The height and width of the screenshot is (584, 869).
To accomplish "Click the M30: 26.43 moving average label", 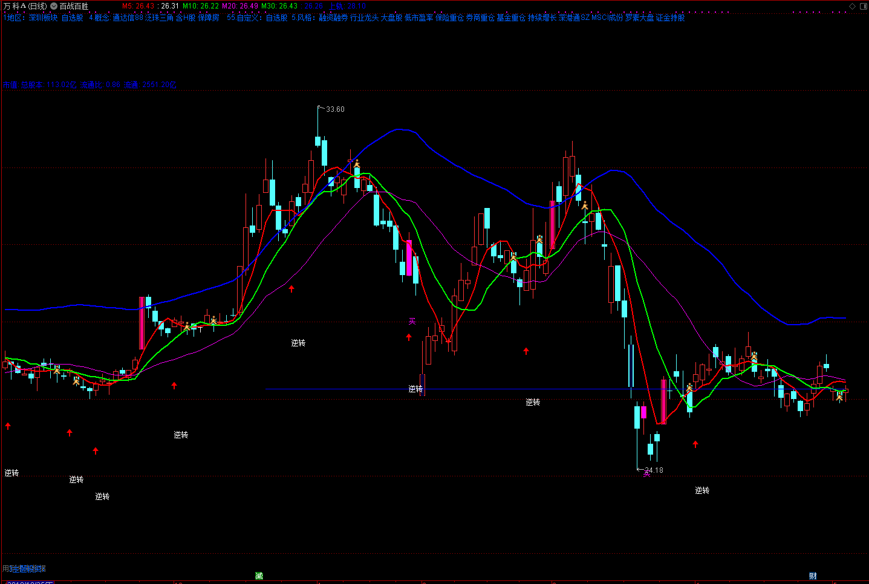I will coord(279,6).
